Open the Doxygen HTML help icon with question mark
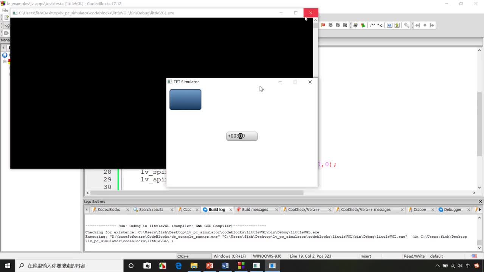This screenshot has width=484, height=272. pos(397,25)
